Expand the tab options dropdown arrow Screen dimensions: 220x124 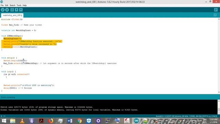pos(215,15)
